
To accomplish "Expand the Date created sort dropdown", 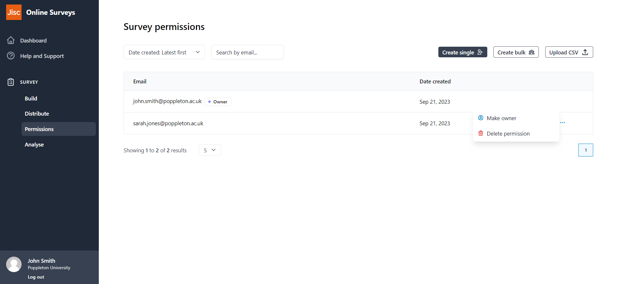I will (x=164, y=52).
